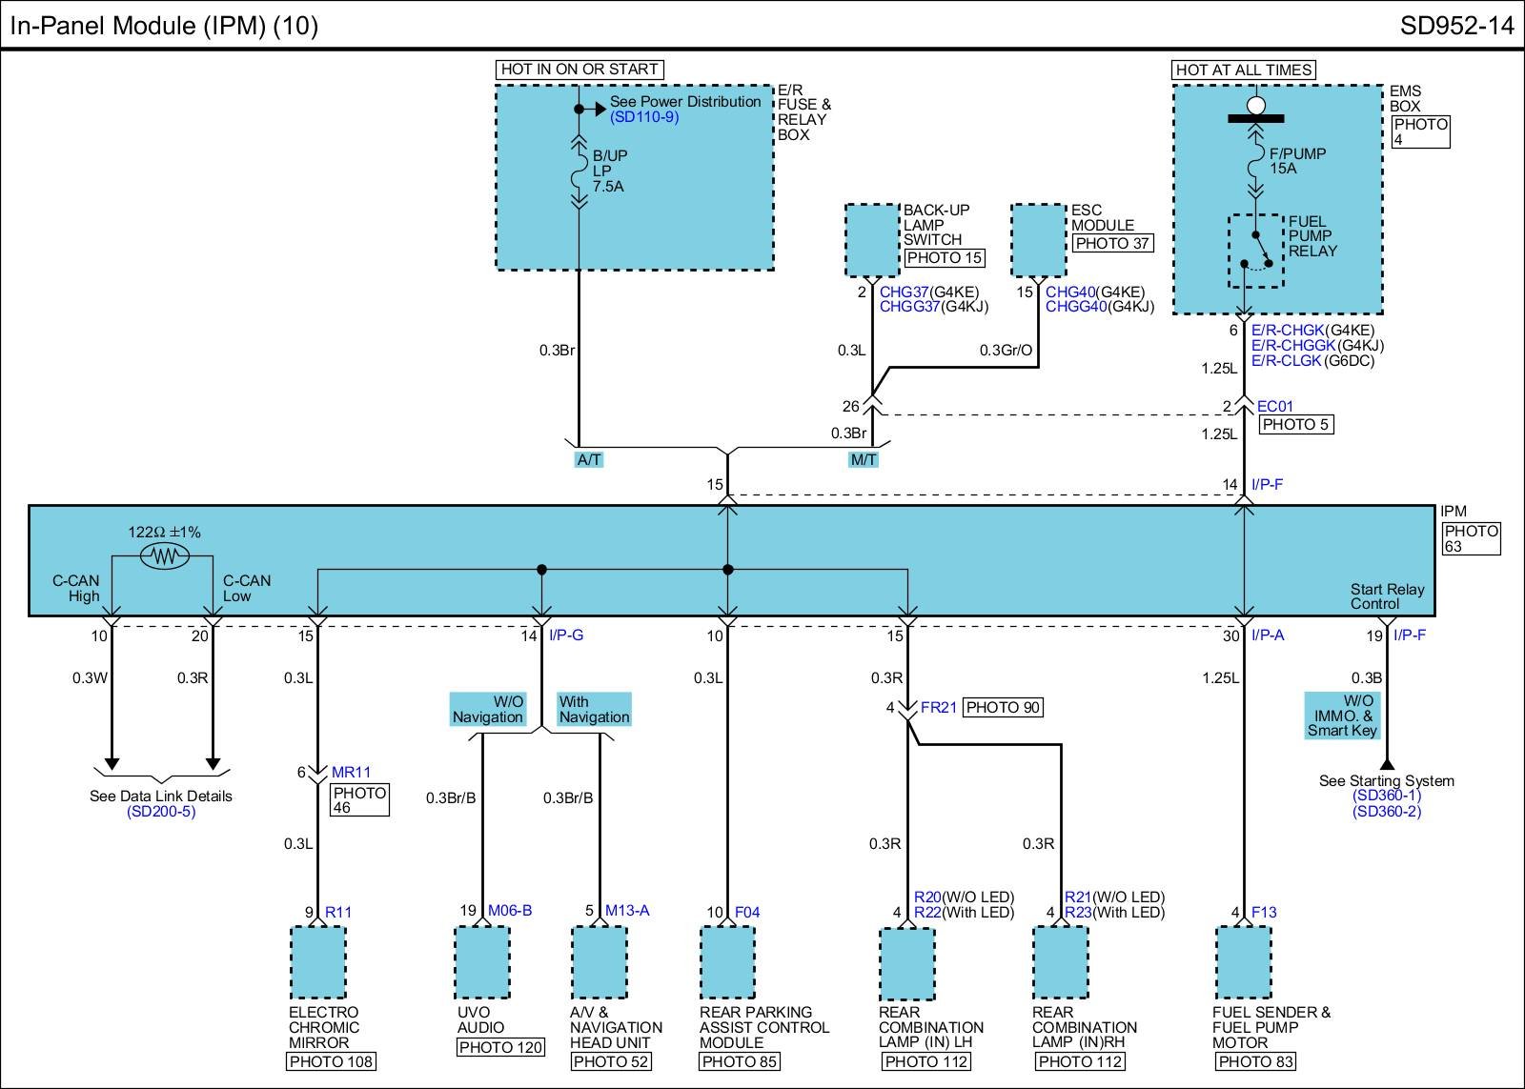Viewport: 1525px width, 1089px height.
Task: Click the EC01 connector link
Action: (1275, 407)
